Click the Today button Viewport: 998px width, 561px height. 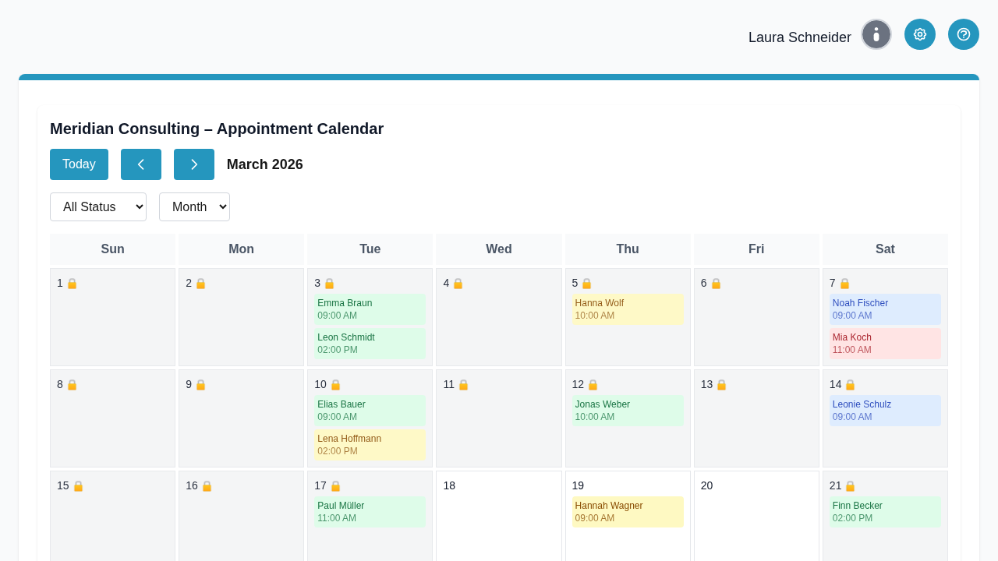[79, 164]
